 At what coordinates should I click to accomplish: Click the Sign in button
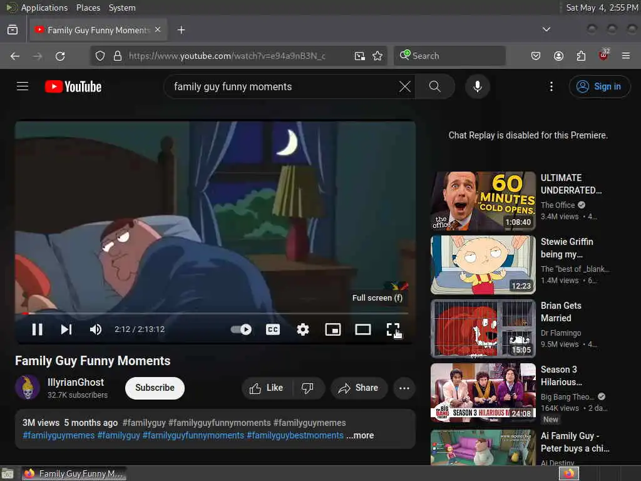tap(599, 86)
